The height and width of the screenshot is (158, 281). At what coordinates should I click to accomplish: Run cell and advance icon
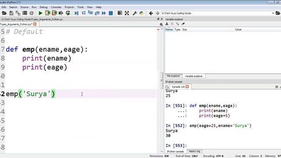[x=54, y=13]
